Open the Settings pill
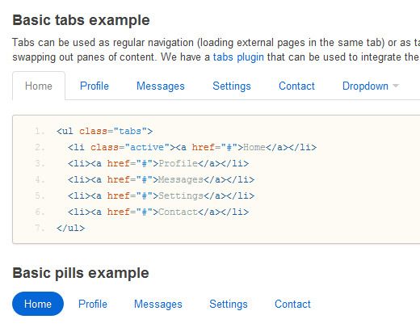 tap(229, 304)
